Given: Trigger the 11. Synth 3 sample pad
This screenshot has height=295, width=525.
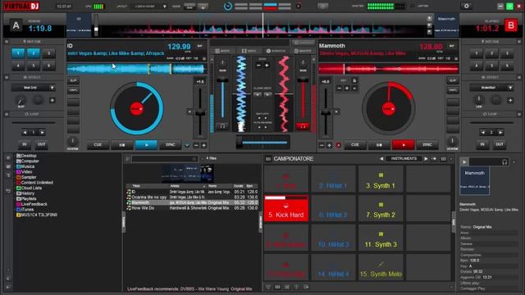Looking at the screenshot, I should [x=381, y=238].
